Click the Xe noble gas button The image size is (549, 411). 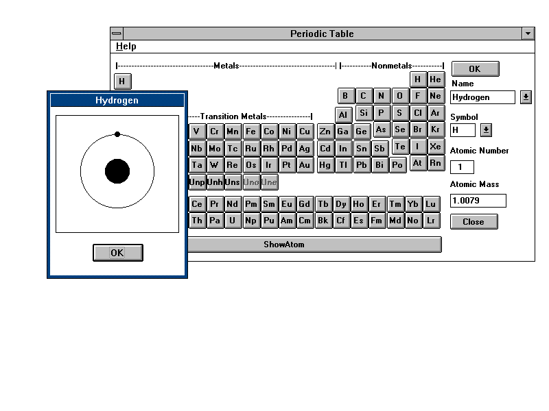tap(436, 147)
